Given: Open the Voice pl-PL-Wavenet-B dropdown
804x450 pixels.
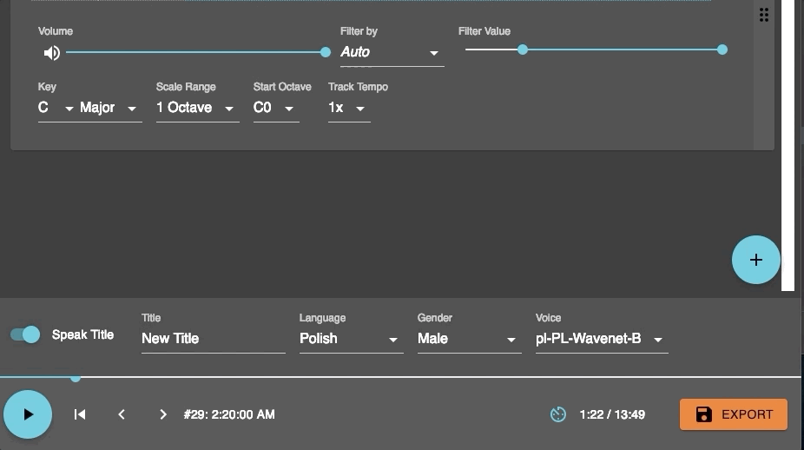Looking at the screenshot, I should [602, 339].
